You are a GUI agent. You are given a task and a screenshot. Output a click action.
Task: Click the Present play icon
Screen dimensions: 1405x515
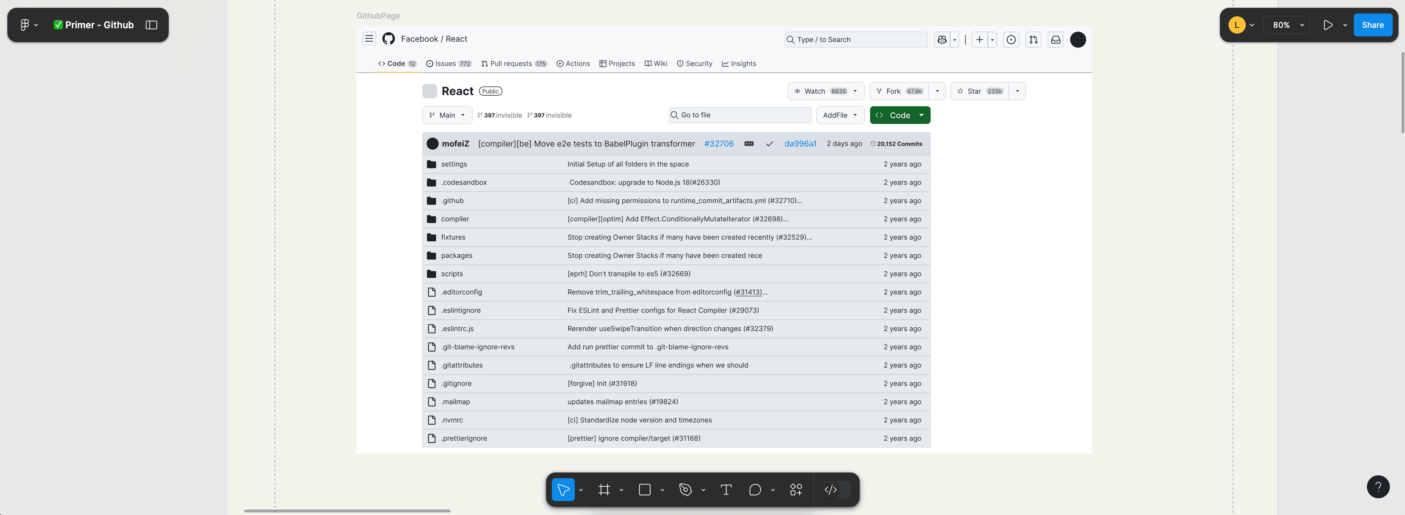[x=1328, y=25]
